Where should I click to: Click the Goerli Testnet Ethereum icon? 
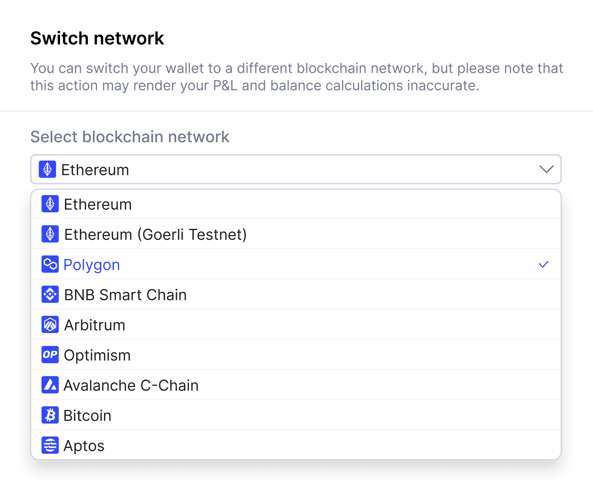50,234
